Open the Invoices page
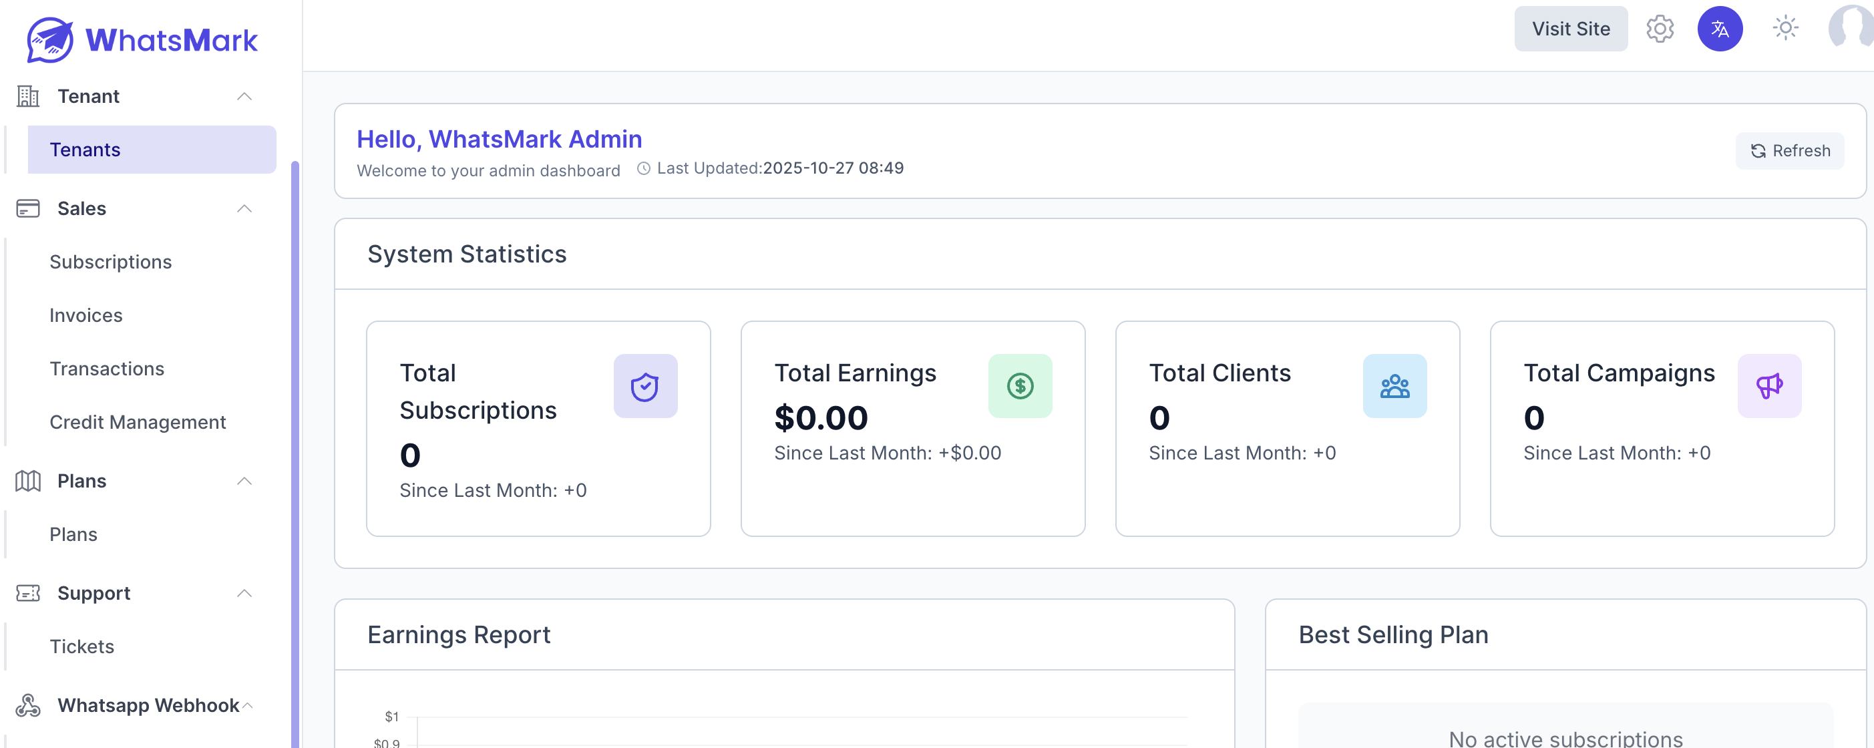Image resolution: width=1874 pixels, height=748 pixels. tap(86, 316)
